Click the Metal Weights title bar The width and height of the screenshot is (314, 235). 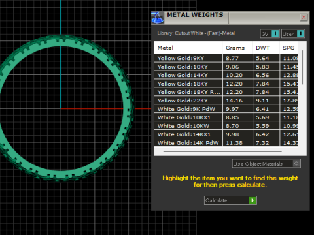[x=231, y=18]
